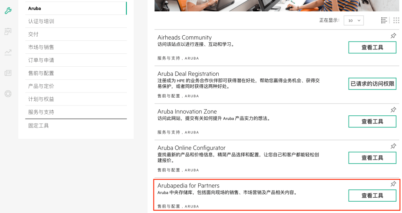This screenshot has height=213, width=402.
Task: Click 查看工具 for Aruba Innovation Zone
Action: coord(372,122)
